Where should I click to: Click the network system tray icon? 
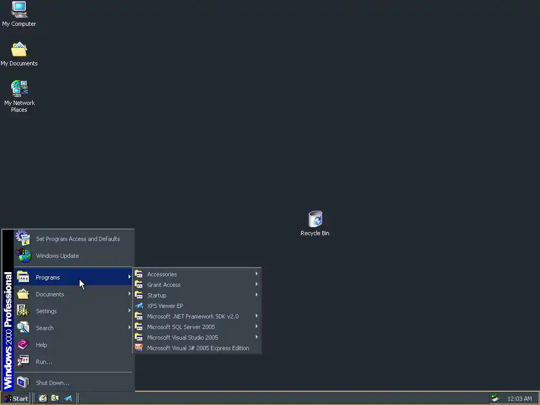(x=495, y=398)
